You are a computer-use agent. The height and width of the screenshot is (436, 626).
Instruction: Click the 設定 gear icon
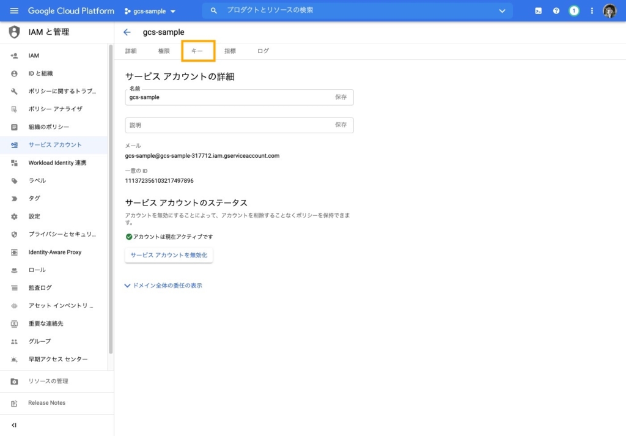14,216
